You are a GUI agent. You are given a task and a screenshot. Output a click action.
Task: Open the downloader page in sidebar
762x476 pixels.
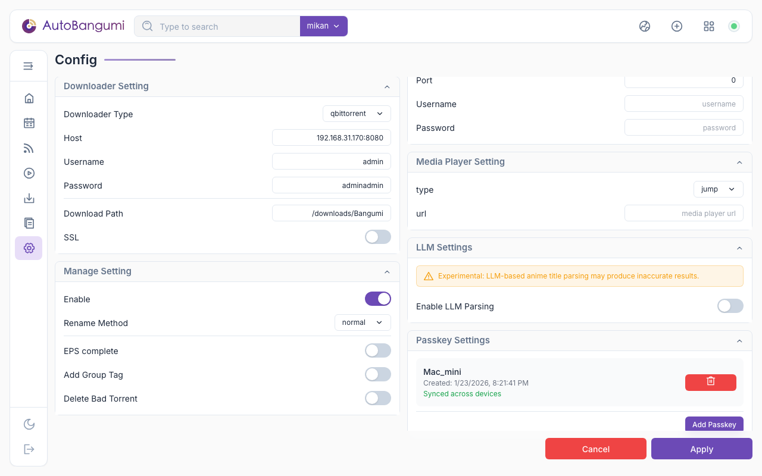[x=29, y=198]
